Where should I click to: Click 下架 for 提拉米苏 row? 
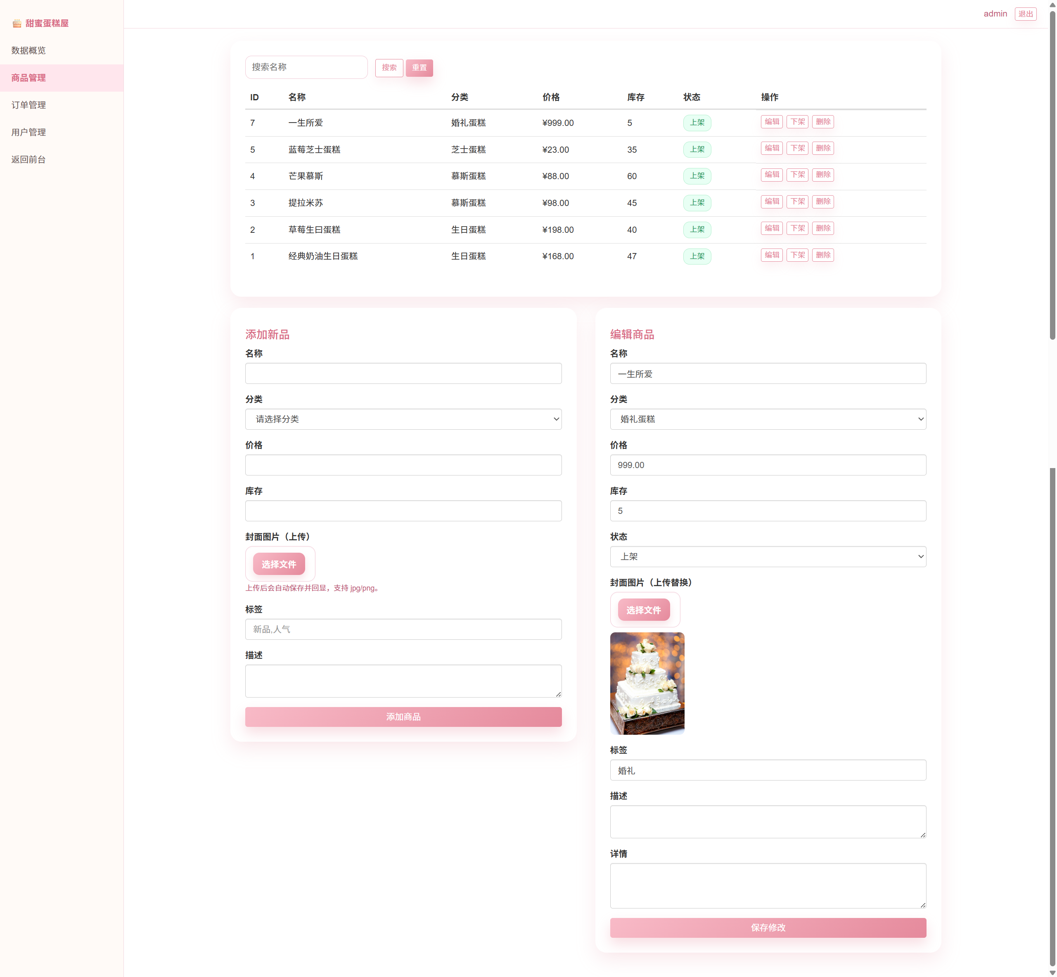pos(797,201)
